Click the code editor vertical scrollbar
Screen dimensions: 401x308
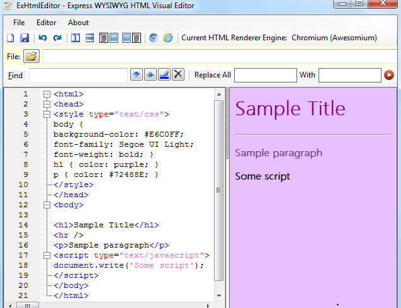click(x=219, y=189)
